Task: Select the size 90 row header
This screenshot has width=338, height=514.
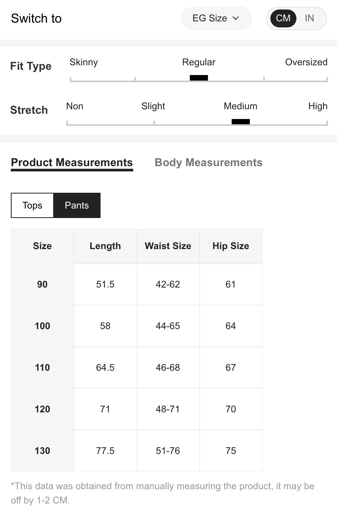Action: click(x=42, y=284)
